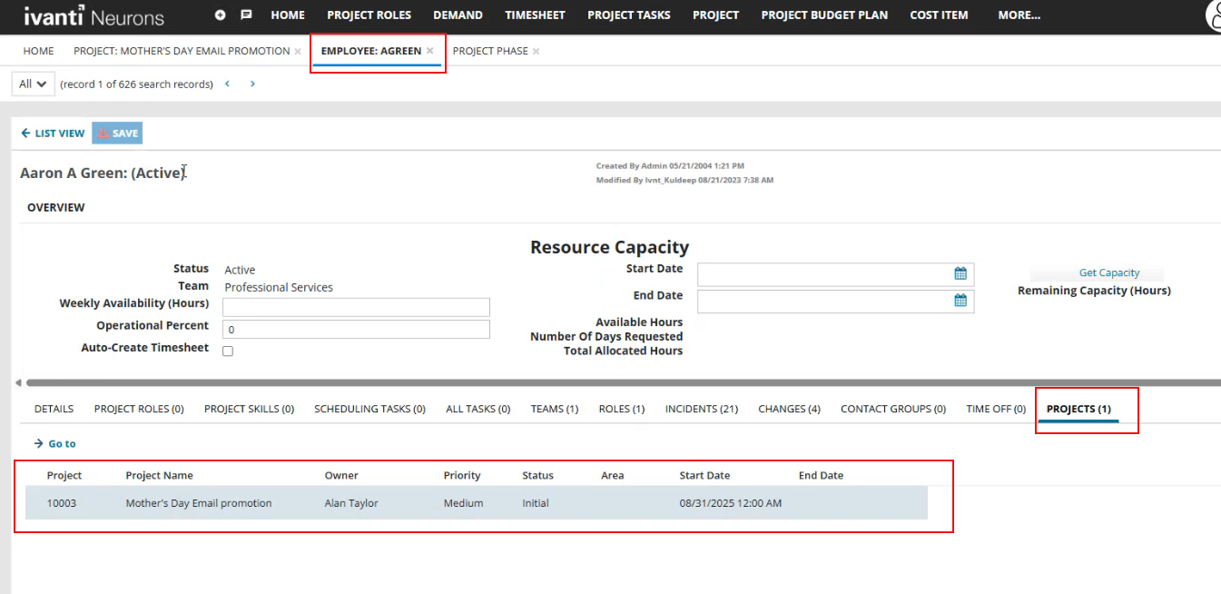Open TIMESHEET from the top navigation

(535, 15)
